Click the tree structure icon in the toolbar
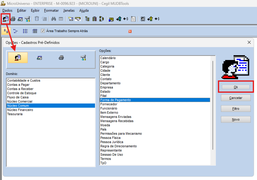This screenshot has width=257, height=180. [87, 19]
